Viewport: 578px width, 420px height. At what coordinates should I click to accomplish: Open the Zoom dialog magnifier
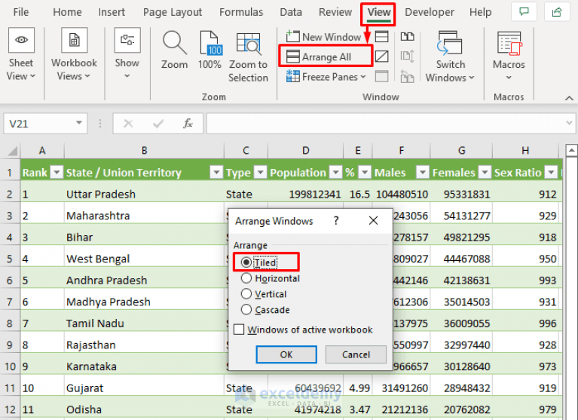174,51
